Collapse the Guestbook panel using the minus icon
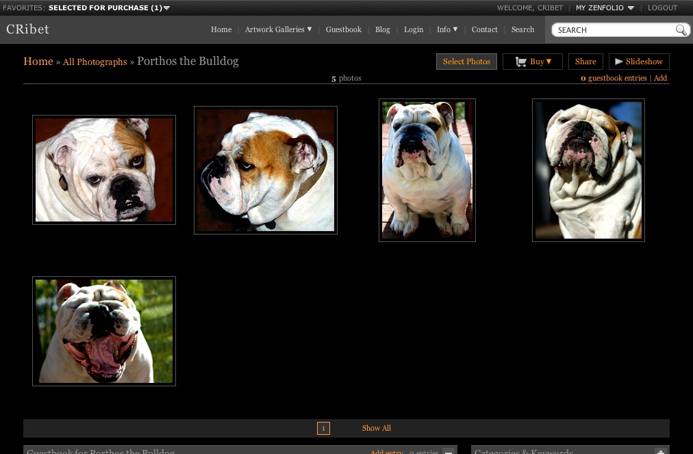 point(448,451)
